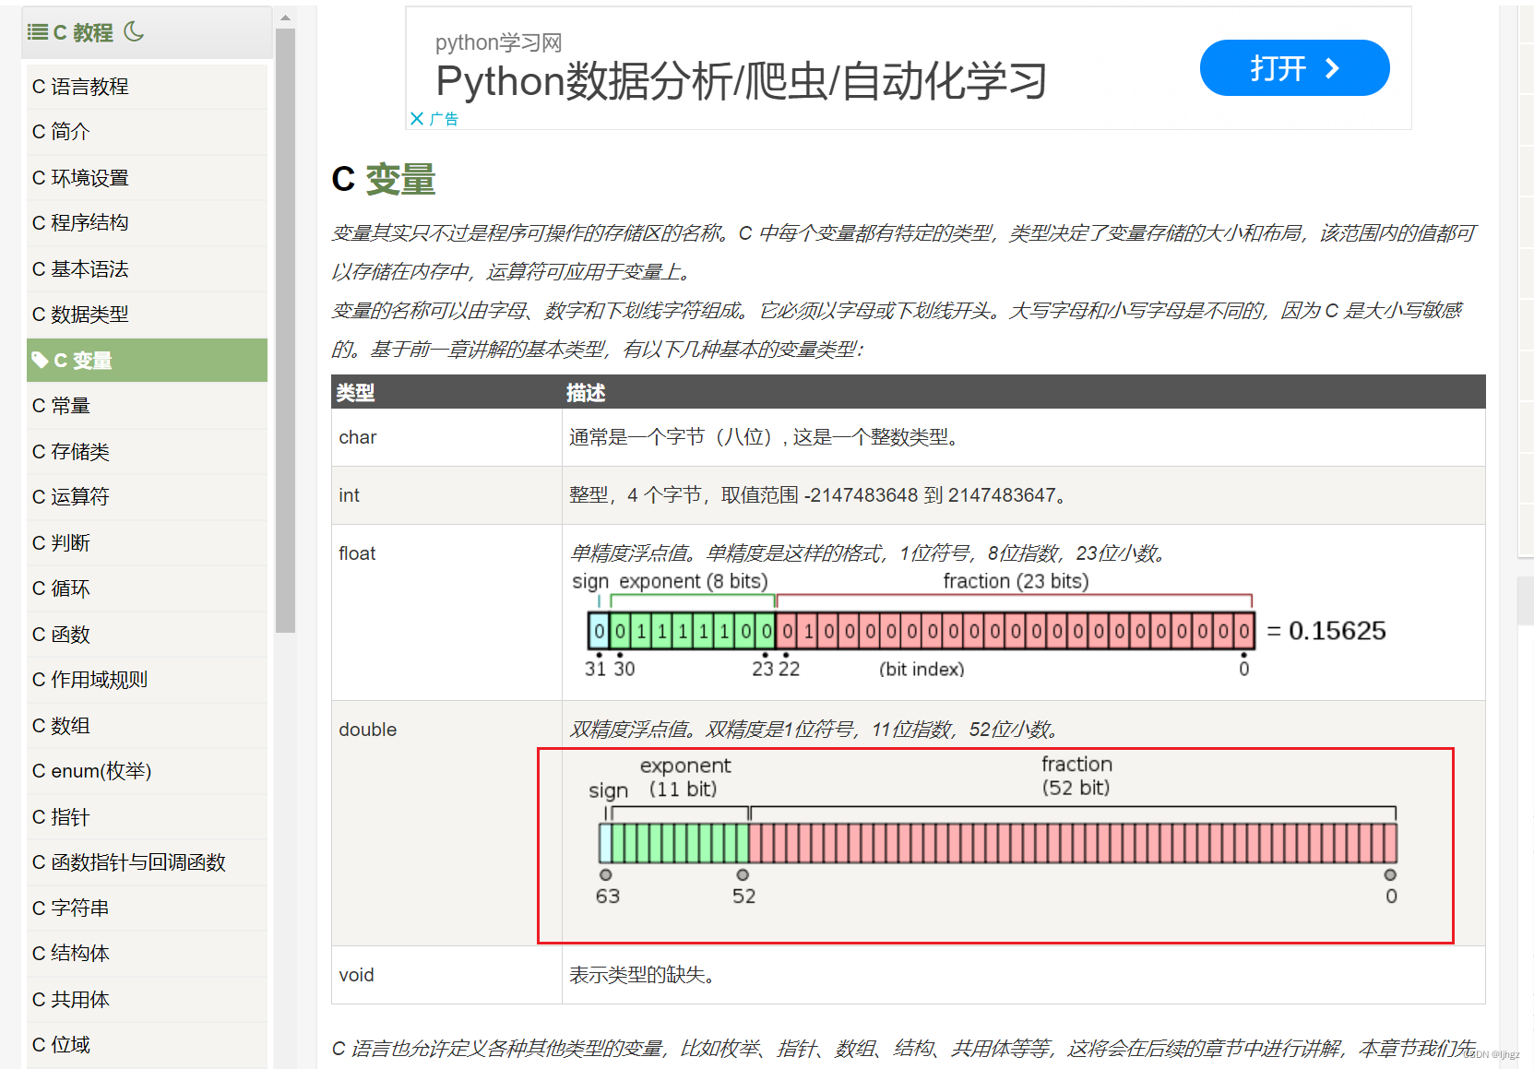View the C 结构体 page
The height and width of the screenshot is (1069, 1534).
[x=70, y=953]
